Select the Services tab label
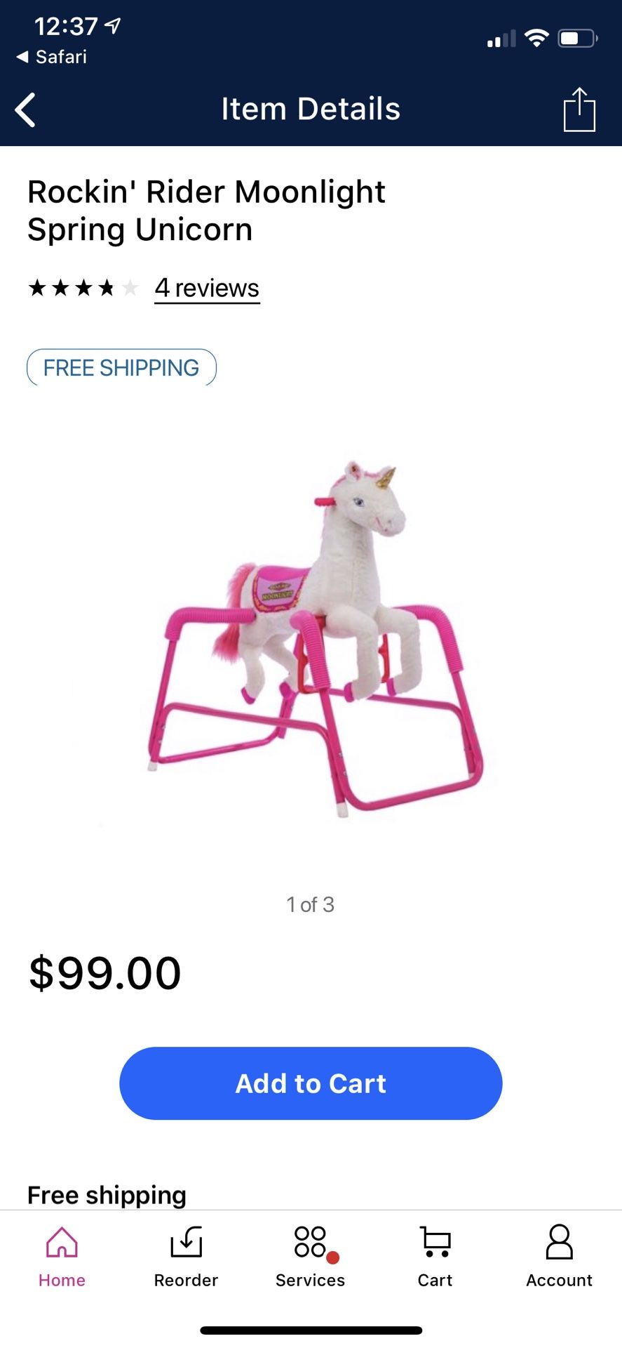Viewport: 622px width, 1348px height. tap(311, 1280)
